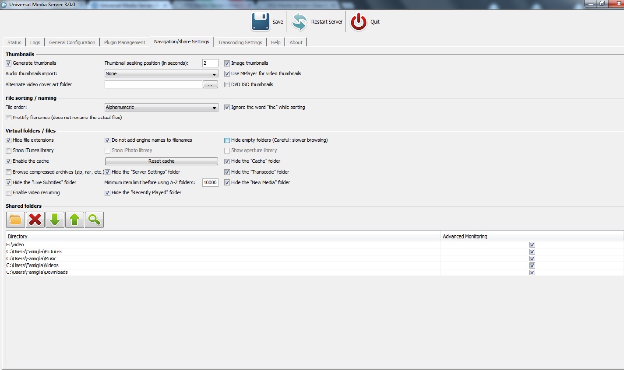Toggle Hide the "Live Subtitles" folder
The width and height of the screenshot is (624, 370).
pyautogui.click(x=8, y=182)
